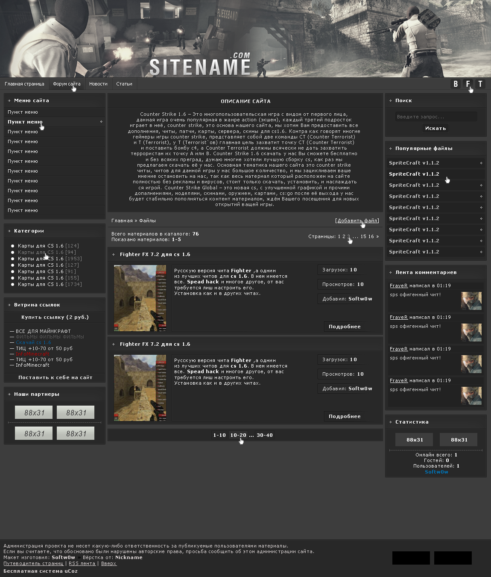Select the 1-10 bottom pagination button
491x577 pixels.
click(x=219, y=435)
